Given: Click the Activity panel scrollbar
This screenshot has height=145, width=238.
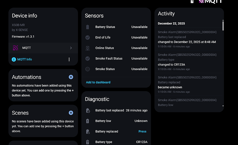Looking at the screenshot, I should (x=223, y=26).
